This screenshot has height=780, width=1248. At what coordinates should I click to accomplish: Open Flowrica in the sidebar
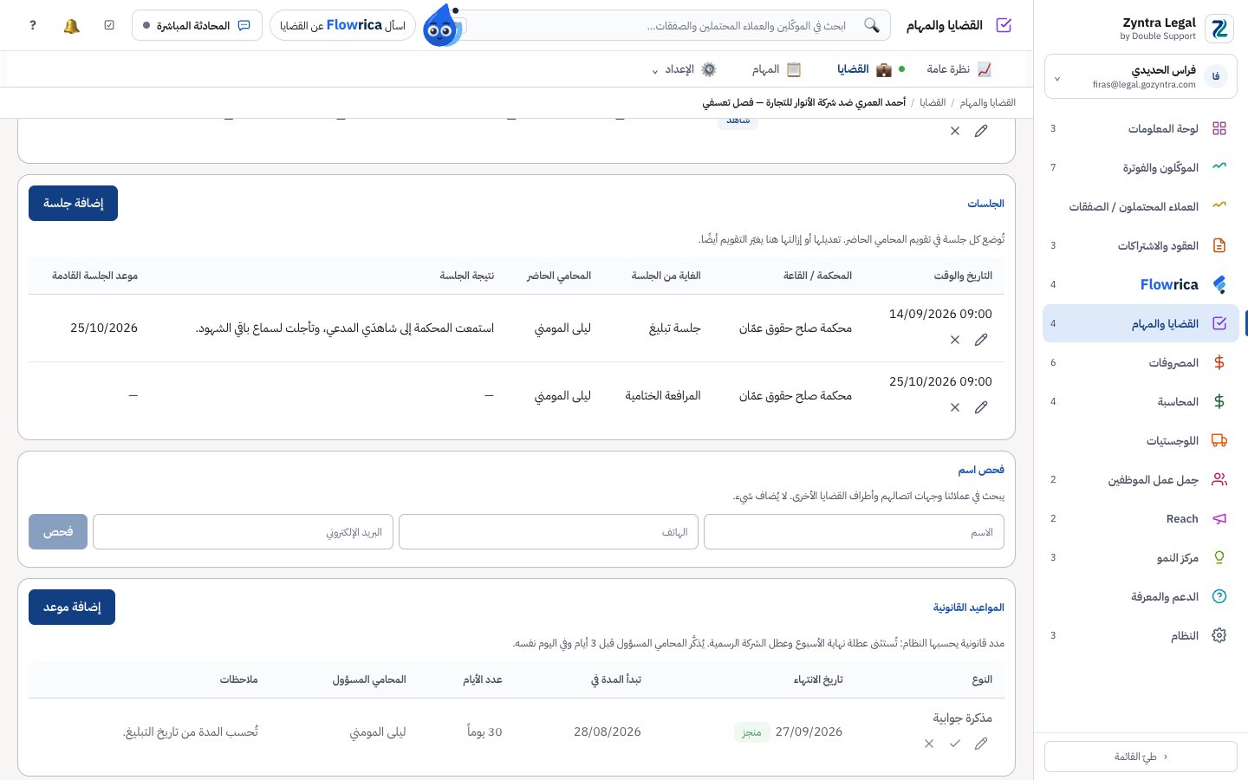tap(1140, 284)
